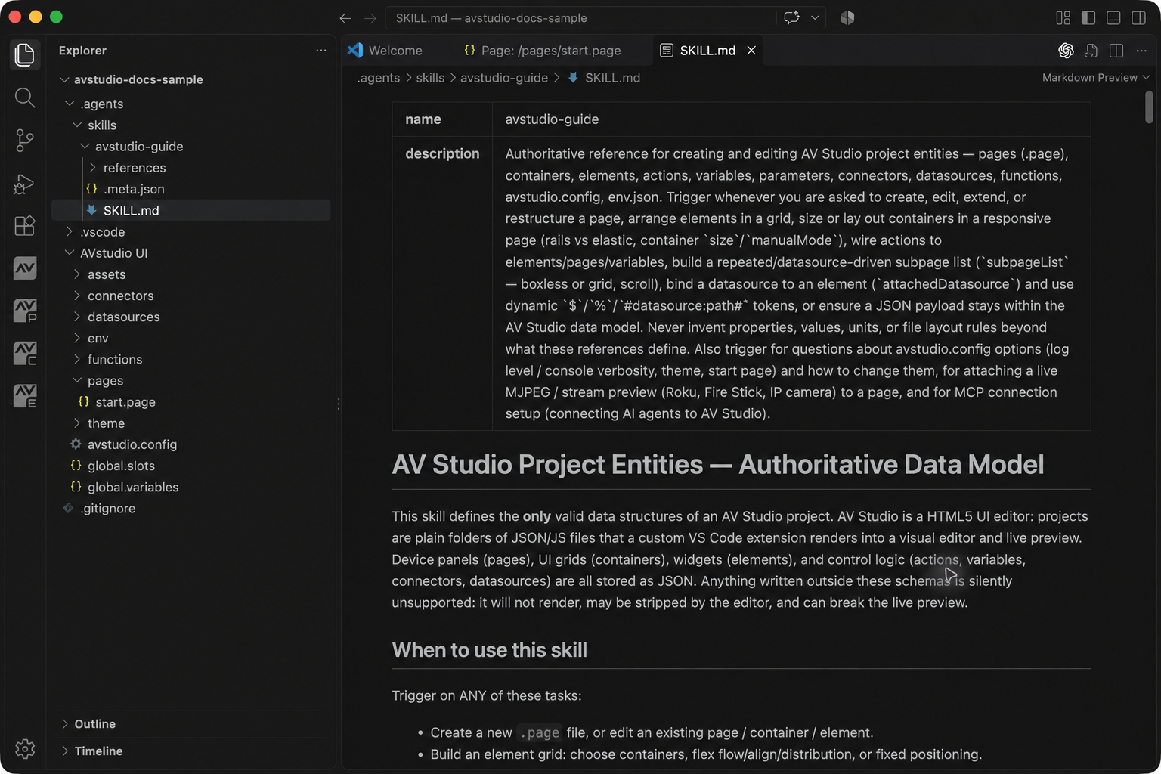Expand the references folder
The width and height of the screenshot is (1161, 774).
click(191, 168)
